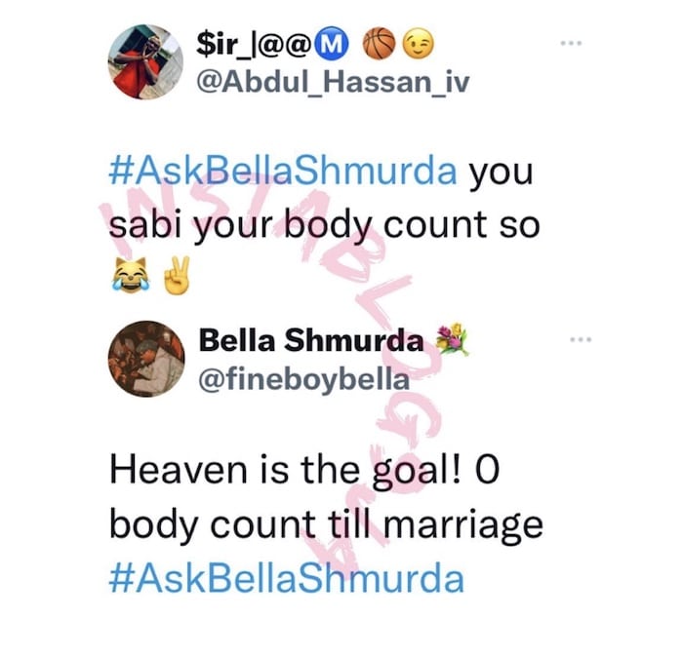
Task: Open more options on Bella Shmurda's tweet
Action: coord(582,339)
